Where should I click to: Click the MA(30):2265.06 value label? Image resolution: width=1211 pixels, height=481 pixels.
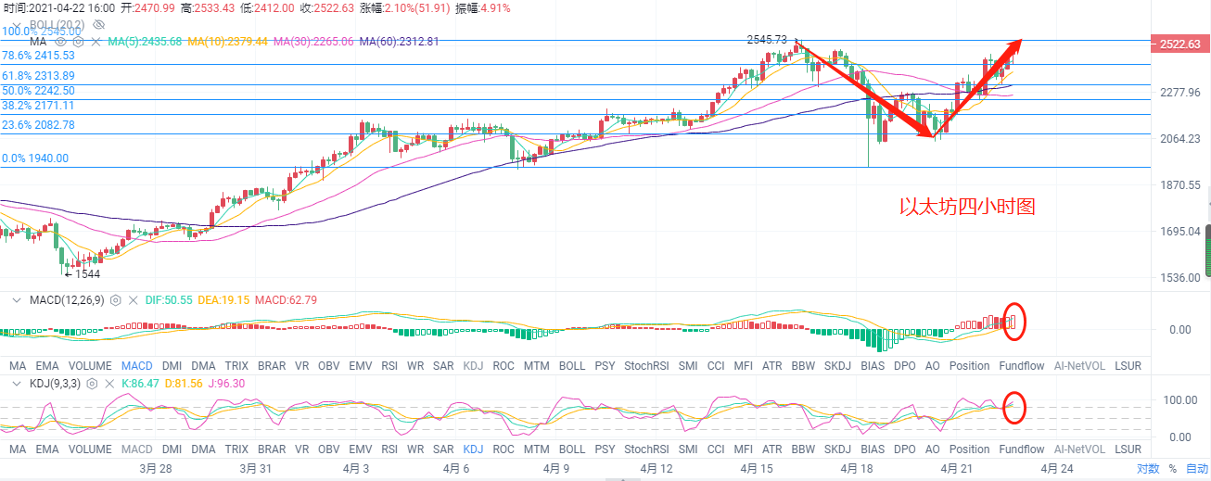pos(313,42)
